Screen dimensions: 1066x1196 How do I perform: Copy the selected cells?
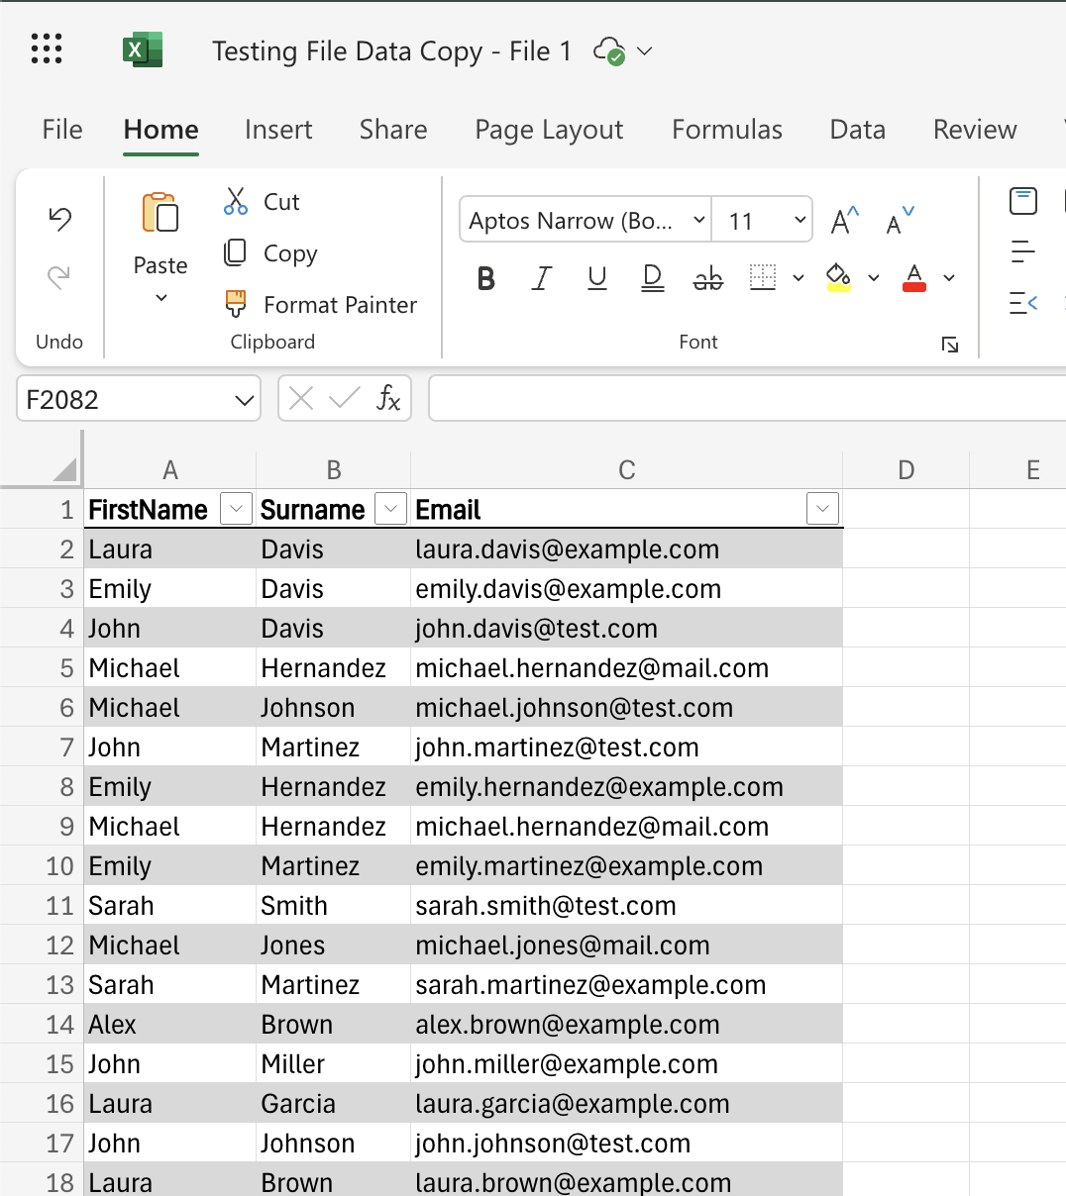click(268, 252)
